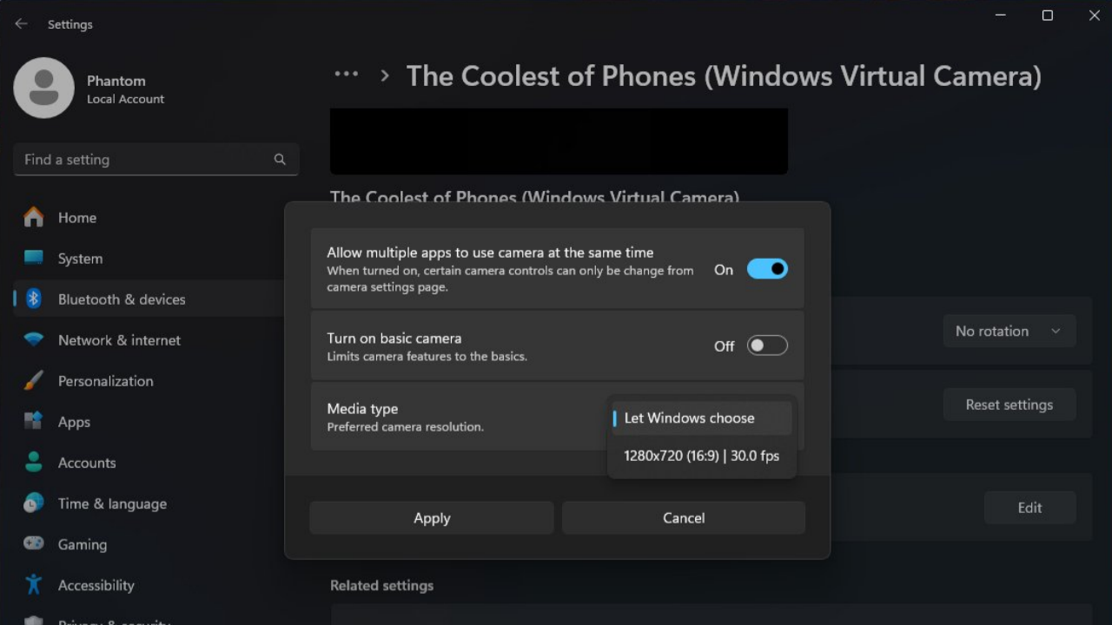
Task: Disable allow multiple apps to use camera
Action: click(766, 269)
